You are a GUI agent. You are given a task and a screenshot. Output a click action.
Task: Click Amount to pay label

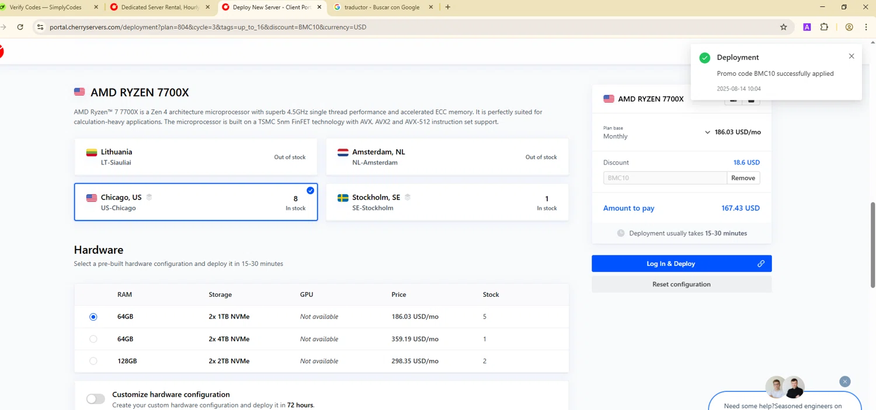(628, 208)
